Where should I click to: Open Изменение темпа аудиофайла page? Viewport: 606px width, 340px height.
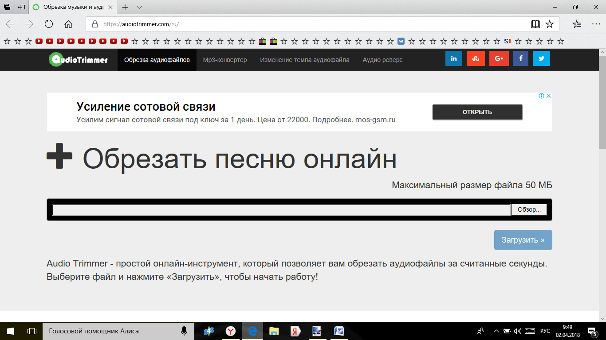click(x=305, y=60)
